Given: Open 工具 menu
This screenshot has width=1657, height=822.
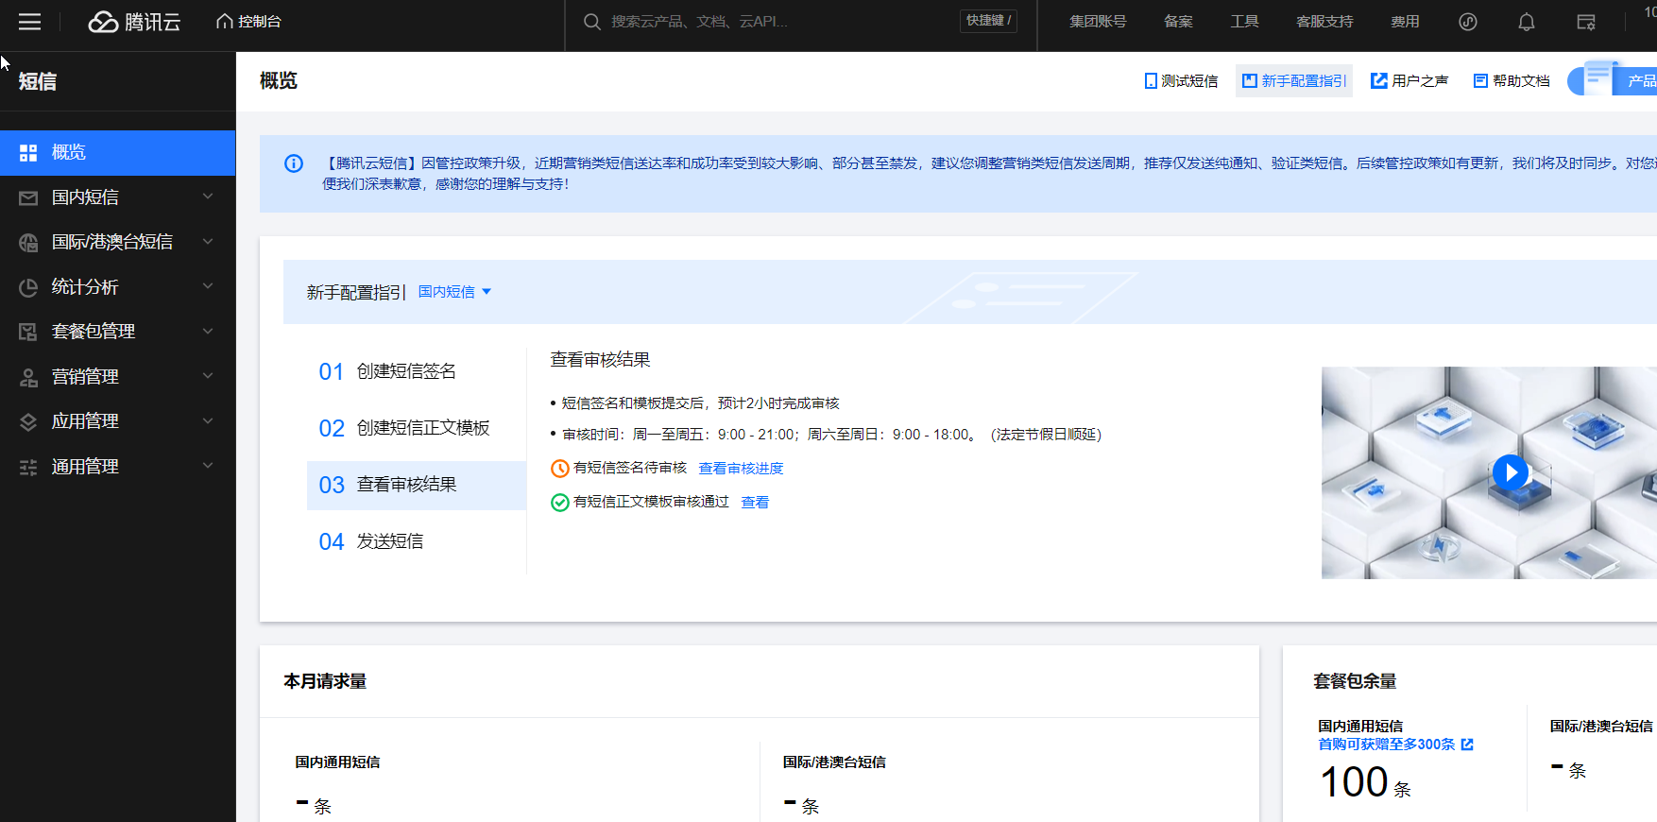Looking at the screenshot, I should click(x=1244, y=22).
